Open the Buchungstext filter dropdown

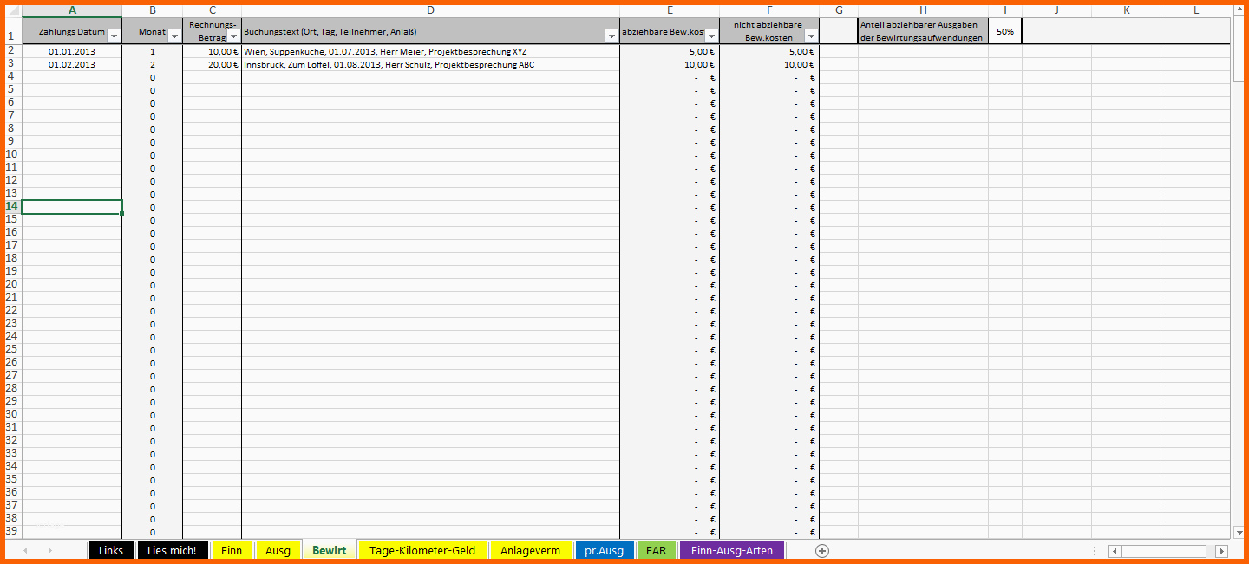(611, 36)
